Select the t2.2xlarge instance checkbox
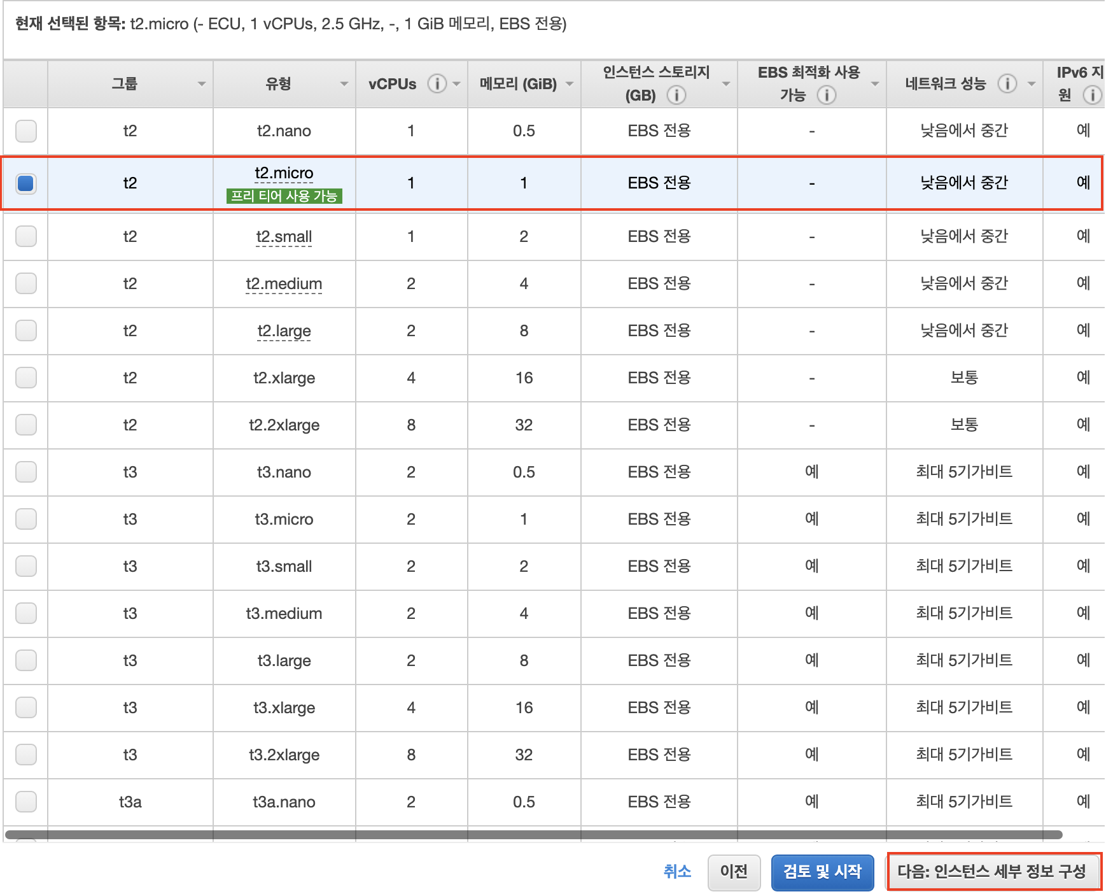The width and height of the screenshot is (1106, 894). pos(26,425)
